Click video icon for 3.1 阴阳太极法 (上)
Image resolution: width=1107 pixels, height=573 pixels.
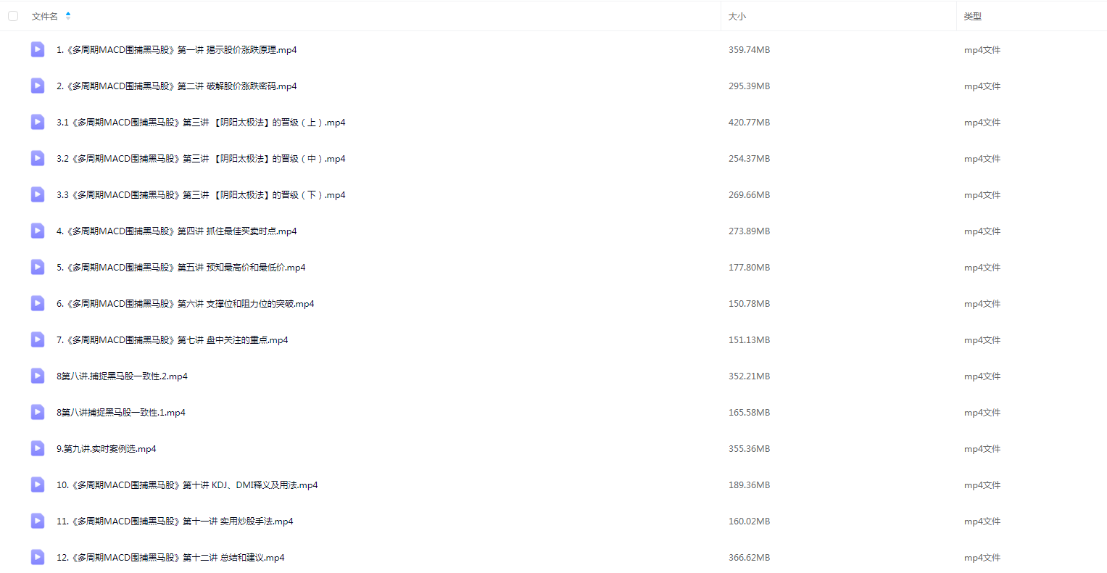tap(38, 122)
